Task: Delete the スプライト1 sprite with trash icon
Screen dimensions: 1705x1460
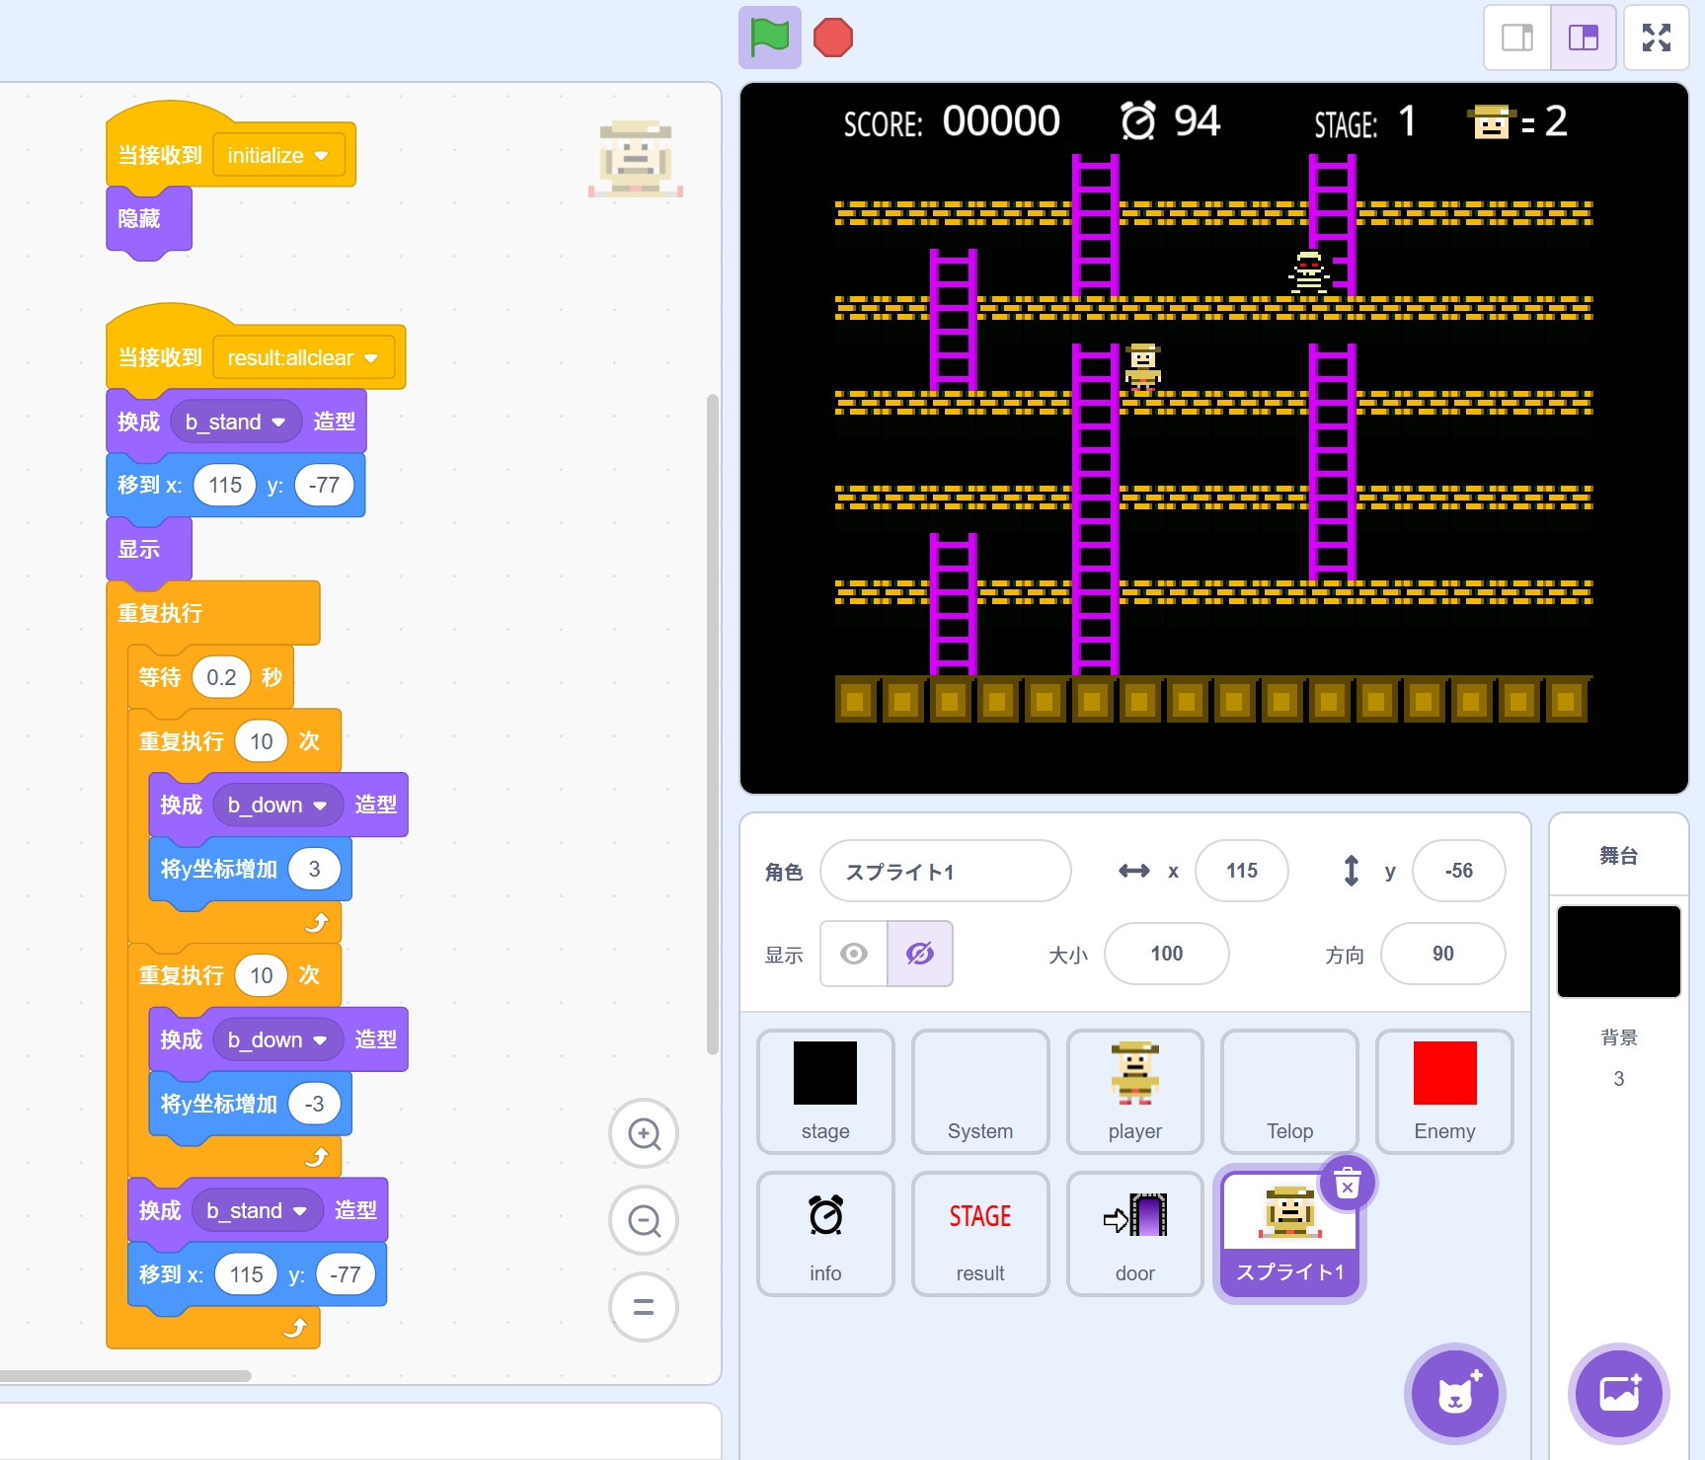Action: tap(1347, 1183)
